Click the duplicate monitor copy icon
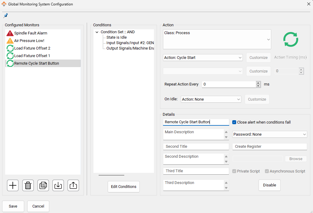The height and width of the screenshot is (213, 313). (43, 185)
